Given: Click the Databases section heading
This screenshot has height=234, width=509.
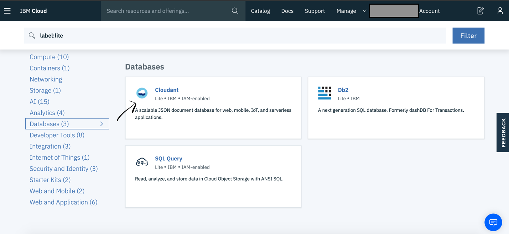Looking at the screenshot, I should 145,67.
